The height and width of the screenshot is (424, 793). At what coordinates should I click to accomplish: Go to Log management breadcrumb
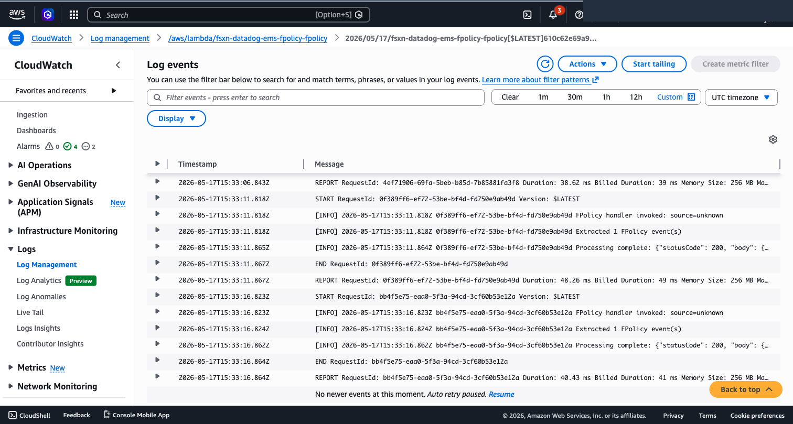pos(120,38)
